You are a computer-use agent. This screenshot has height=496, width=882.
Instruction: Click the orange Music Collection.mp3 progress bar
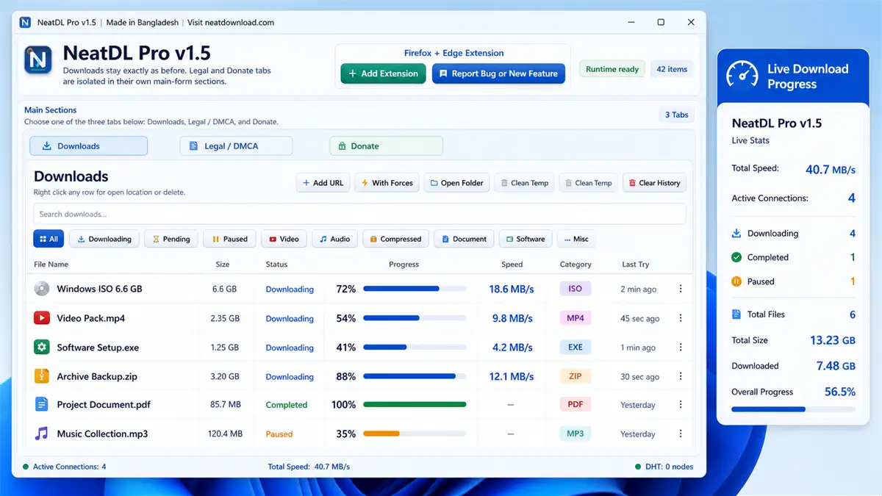(x=415, y=434)
